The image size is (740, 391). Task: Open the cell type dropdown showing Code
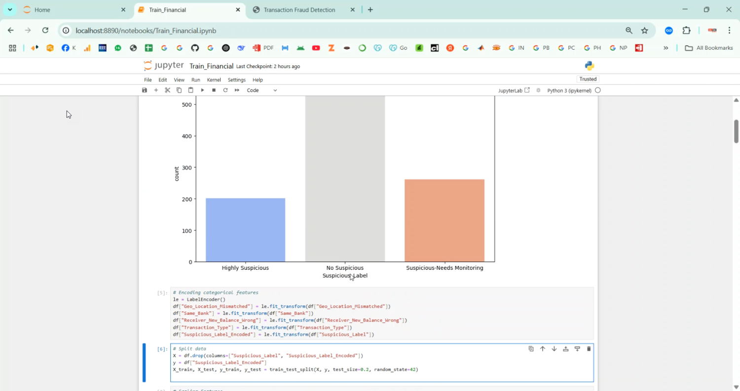pyautogui.click(x=261, y=90)
